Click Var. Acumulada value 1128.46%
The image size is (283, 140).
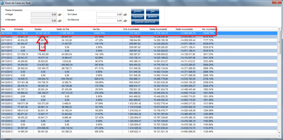(208, 132)
